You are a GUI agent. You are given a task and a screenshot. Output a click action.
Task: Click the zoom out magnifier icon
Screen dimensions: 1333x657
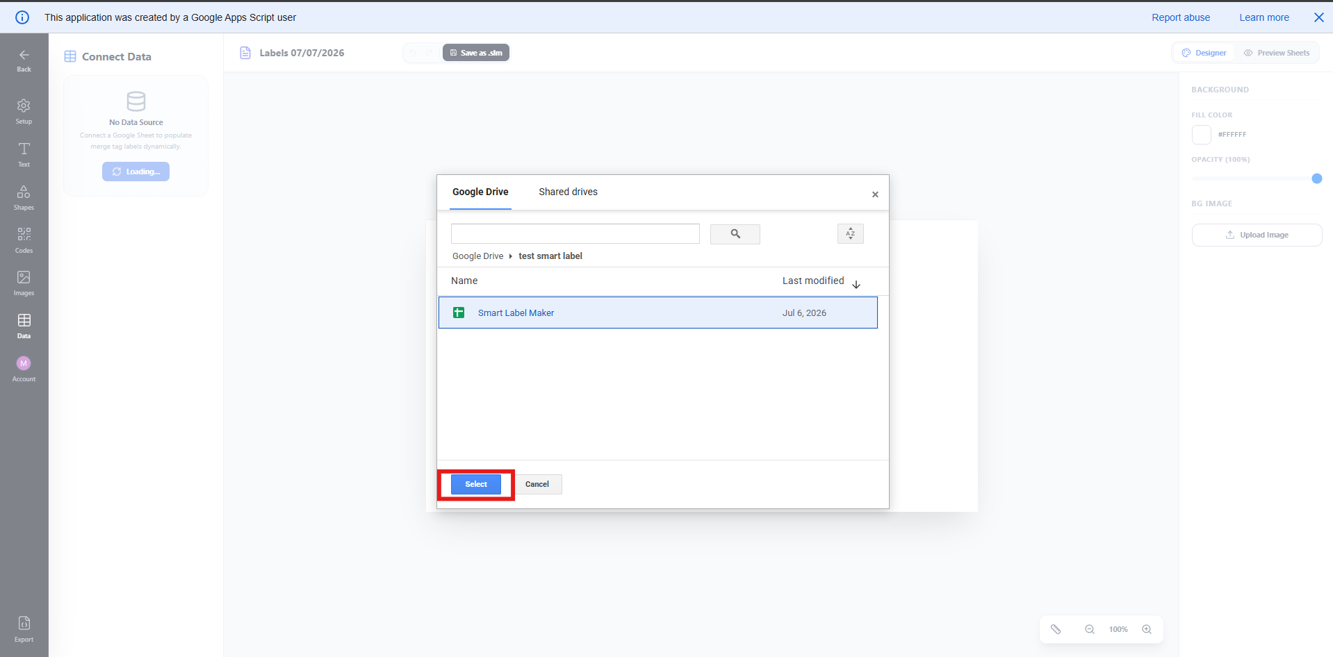point(1090,629)
